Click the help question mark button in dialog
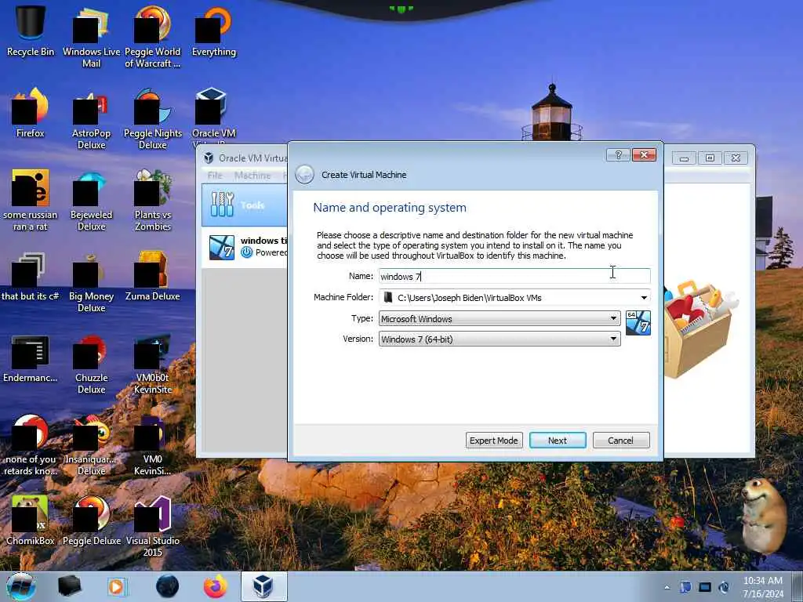The image size is (803, 602). 618,154
